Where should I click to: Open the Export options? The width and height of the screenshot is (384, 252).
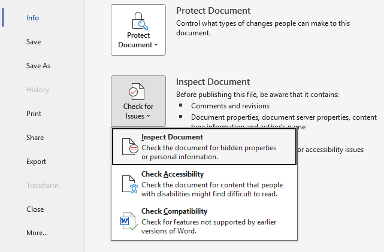(36, 162)
